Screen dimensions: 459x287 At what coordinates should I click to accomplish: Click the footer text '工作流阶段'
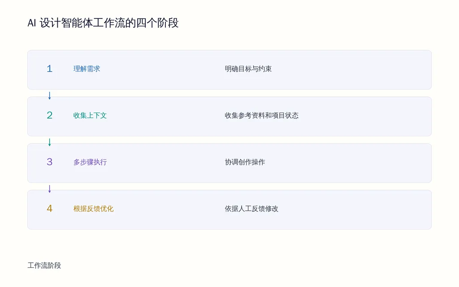click(44, 265)
